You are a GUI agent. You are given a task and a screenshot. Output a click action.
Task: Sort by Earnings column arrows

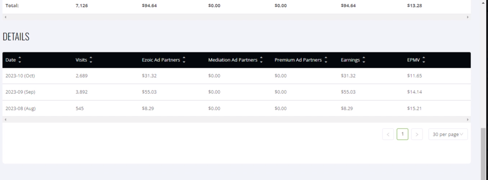[x=363, y=60]
